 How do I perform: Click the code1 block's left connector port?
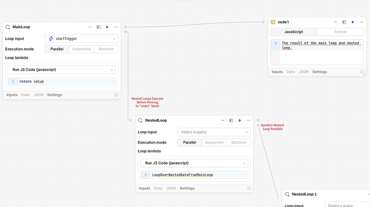pos(263,22)
